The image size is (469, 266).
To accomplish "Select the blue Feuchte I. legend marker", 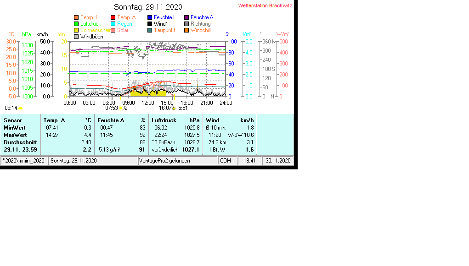I will [x=150, y=17].
